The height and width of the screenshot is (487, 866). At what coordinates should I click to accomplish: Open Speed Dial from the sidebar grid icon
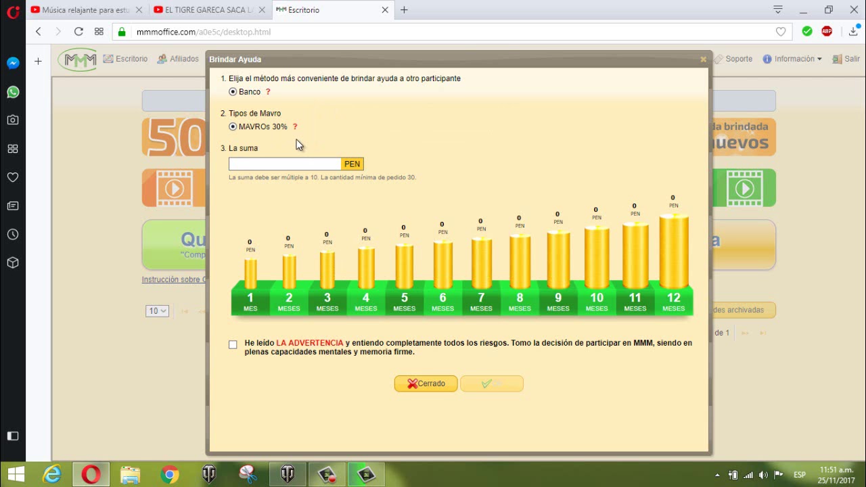point(13,149)
